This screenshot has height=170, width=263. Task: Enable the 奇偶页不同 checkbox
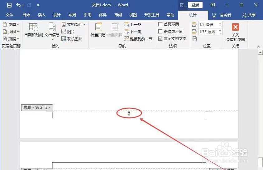[160, 32]
